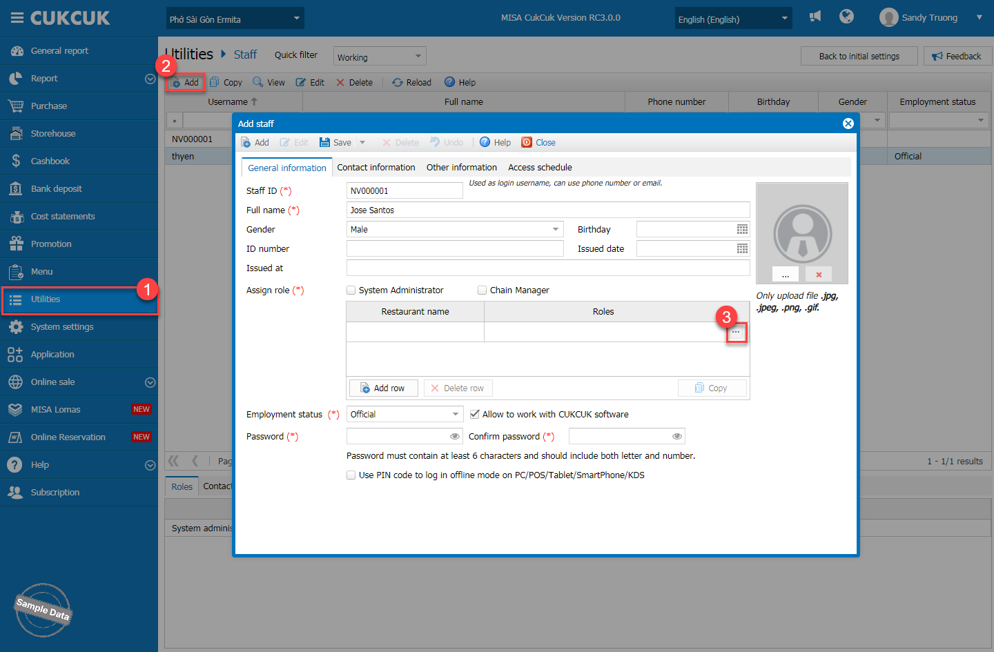This screenshot has height=652, width=994.
Task: Click Help in Add staff dialog toolbar
Action: click(x=496, y=143)
